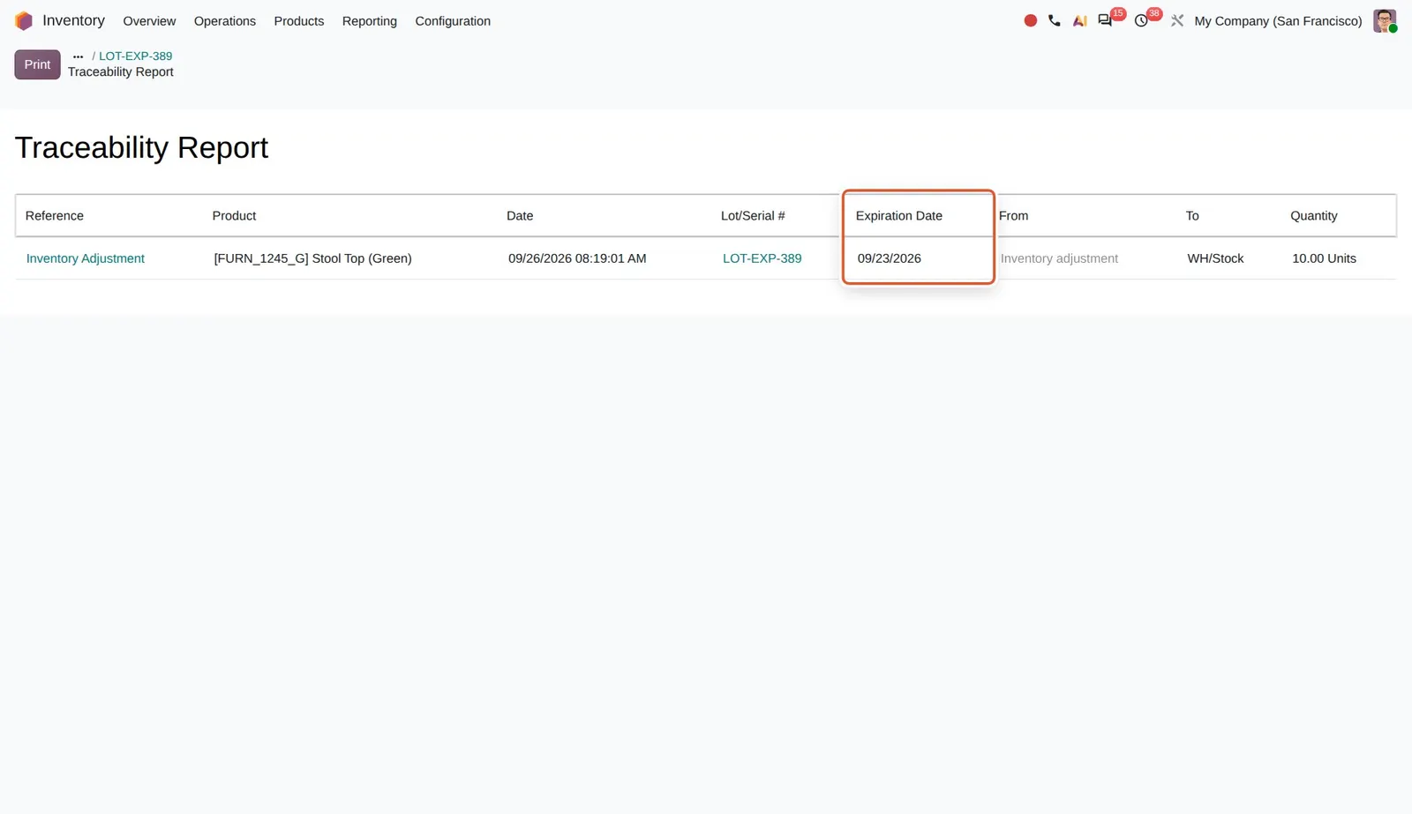This screenshot has width=1412, height=814.
Task: Open the Reporting menu
Action: tap(370, 20)
